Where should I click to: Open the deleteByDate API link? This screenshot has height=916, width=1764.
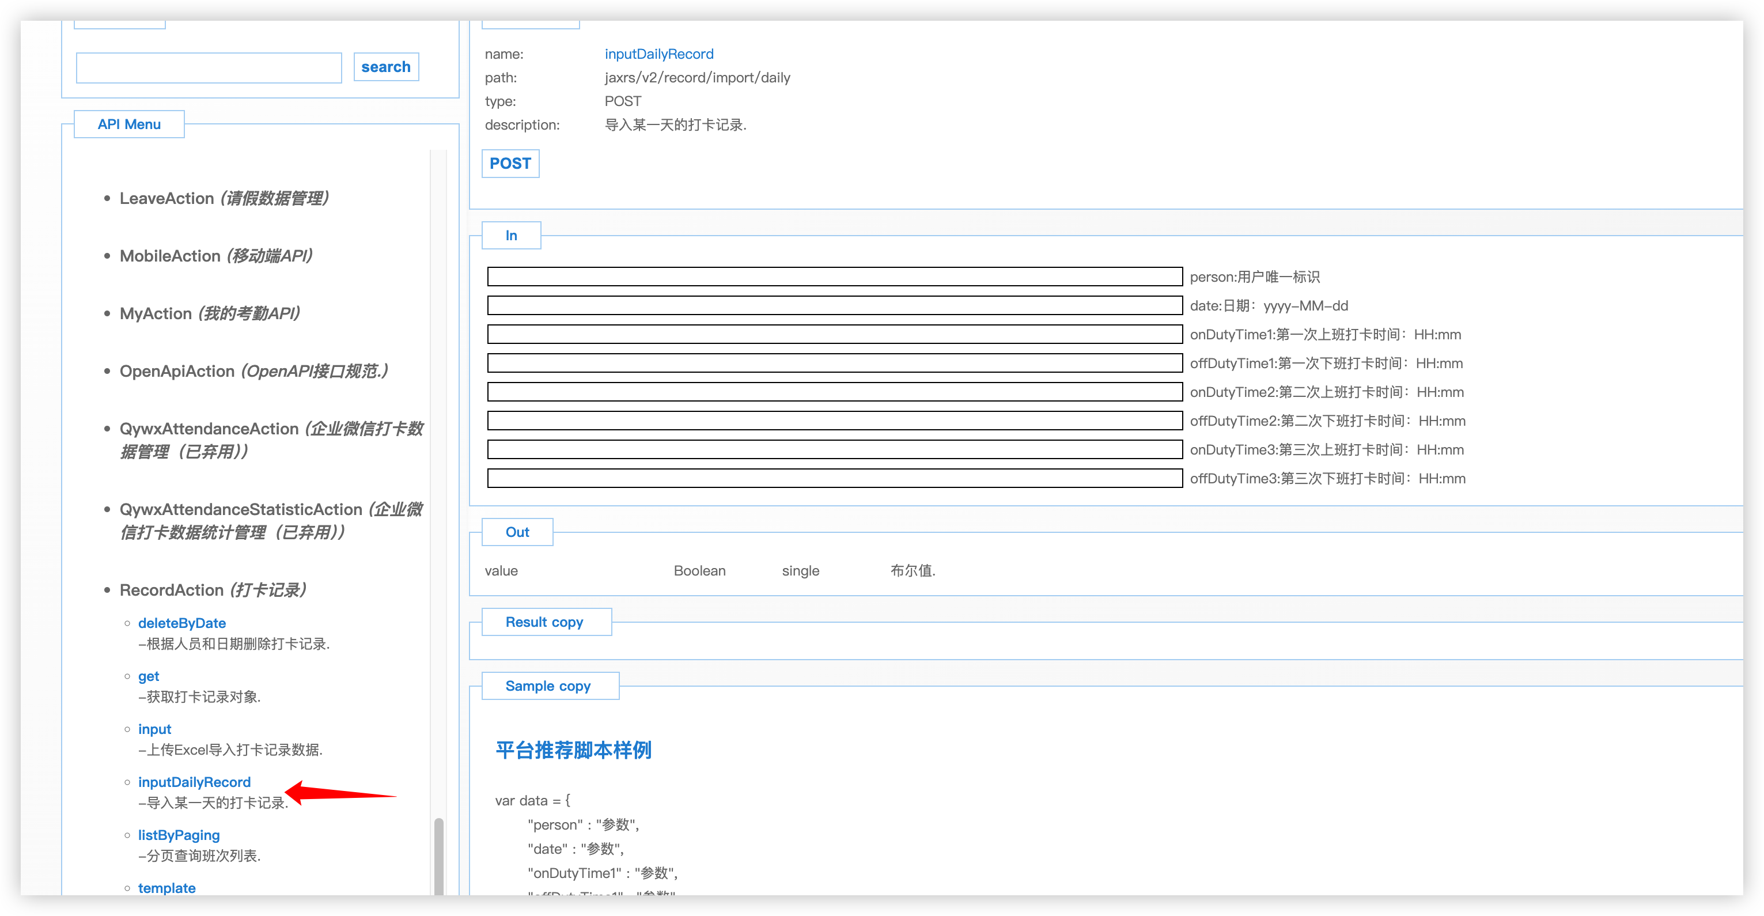[x=181, y=623]
